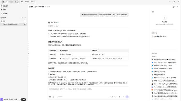This screenshot has width=181, height=101.
Task: Open reference 播客API-websocket-v3协议
Action: (x=164, y=78)
